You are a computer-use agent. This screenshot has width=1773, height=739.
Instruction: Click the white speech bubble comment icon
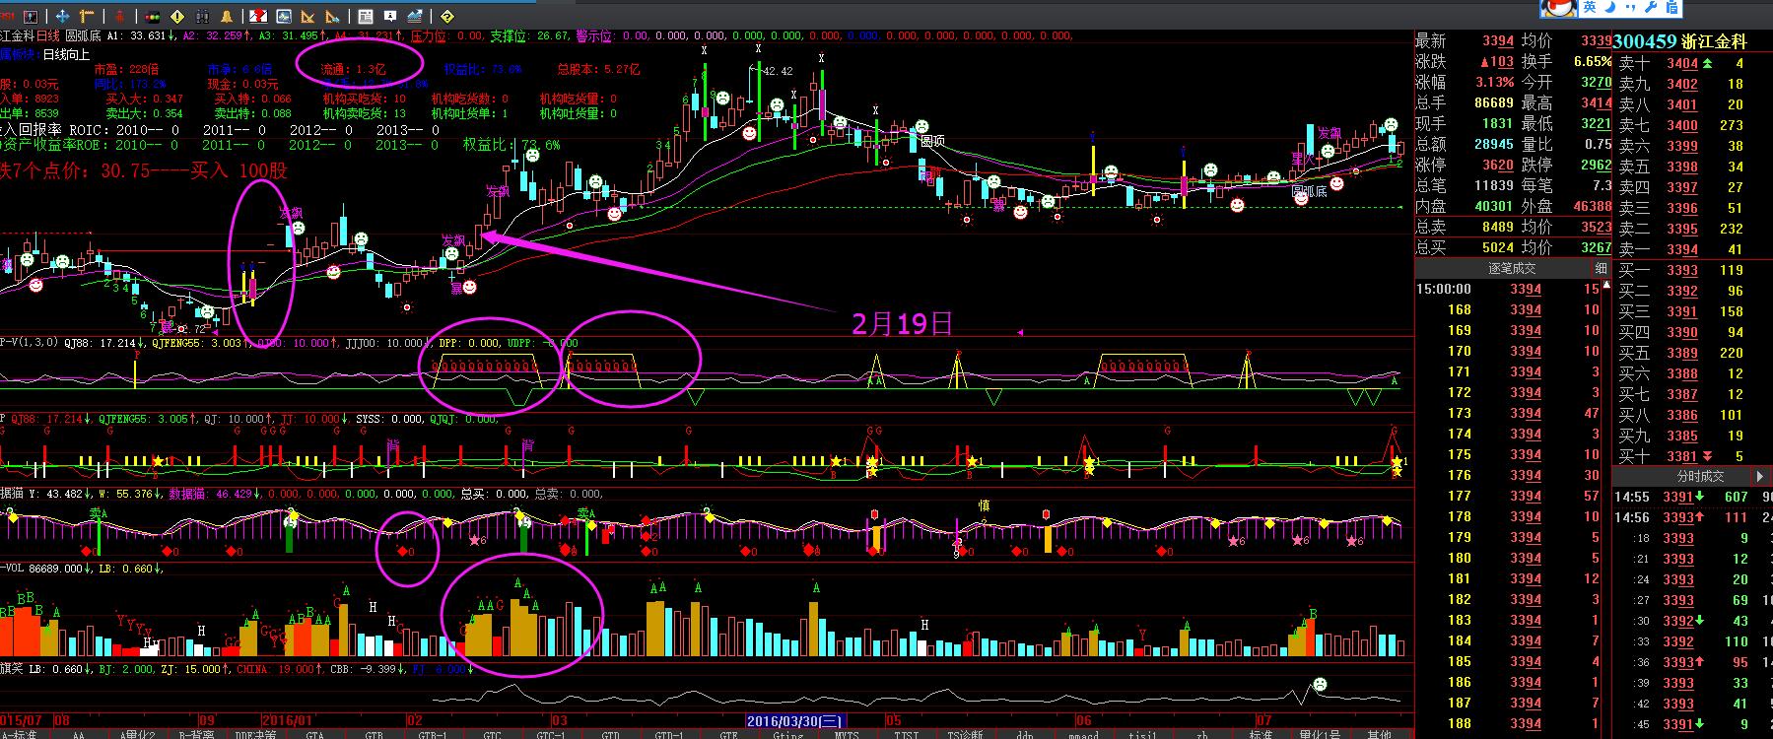point(390,17)
